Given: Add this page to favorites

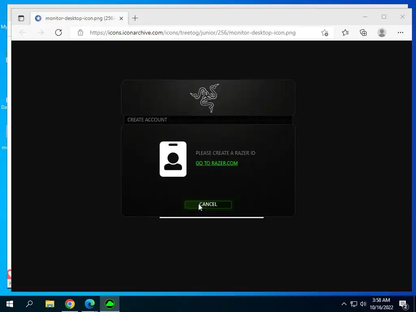Looking at the screenshot, I should (x=325, y=32).
